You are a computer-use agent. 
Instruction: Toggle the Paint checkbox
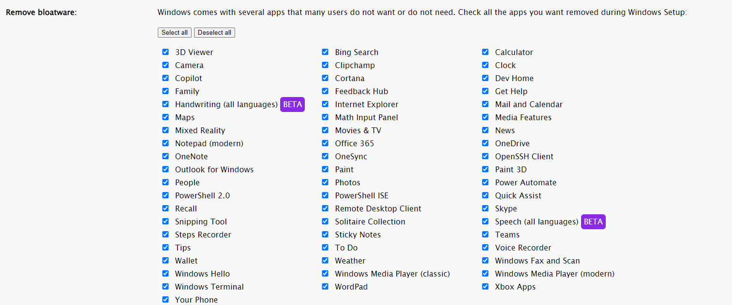pyautogui.click(x=325, y=169)
